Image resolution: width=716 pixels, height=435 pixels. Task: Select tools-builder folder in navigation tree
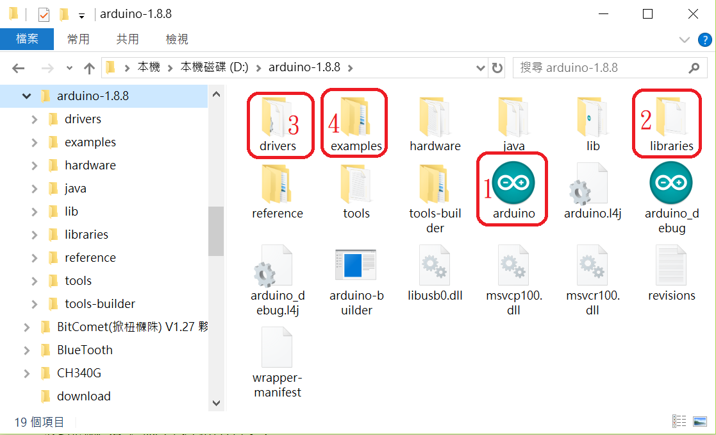click(x=100, y=304)
